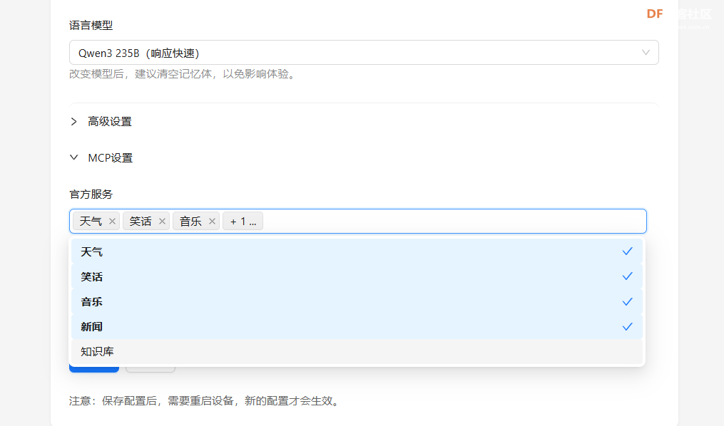This screenshot has width=724, height=426.
Task: Remove the 天气 tag with its × icon
Action: [113, 221]
